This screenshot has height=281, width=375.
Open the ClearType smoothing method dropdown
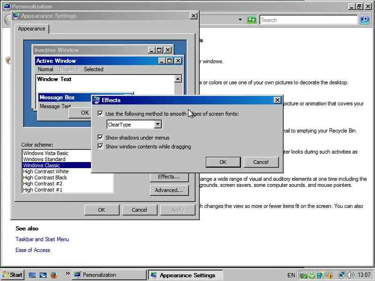[x=157, y=124]
